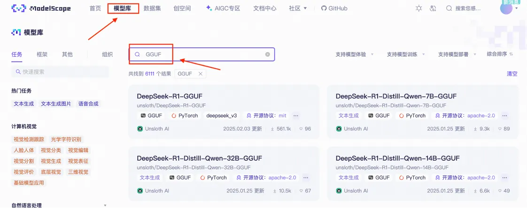
Task: Open the 数据集 nav item
Action: pyautogui.click(x=152, y=8)
